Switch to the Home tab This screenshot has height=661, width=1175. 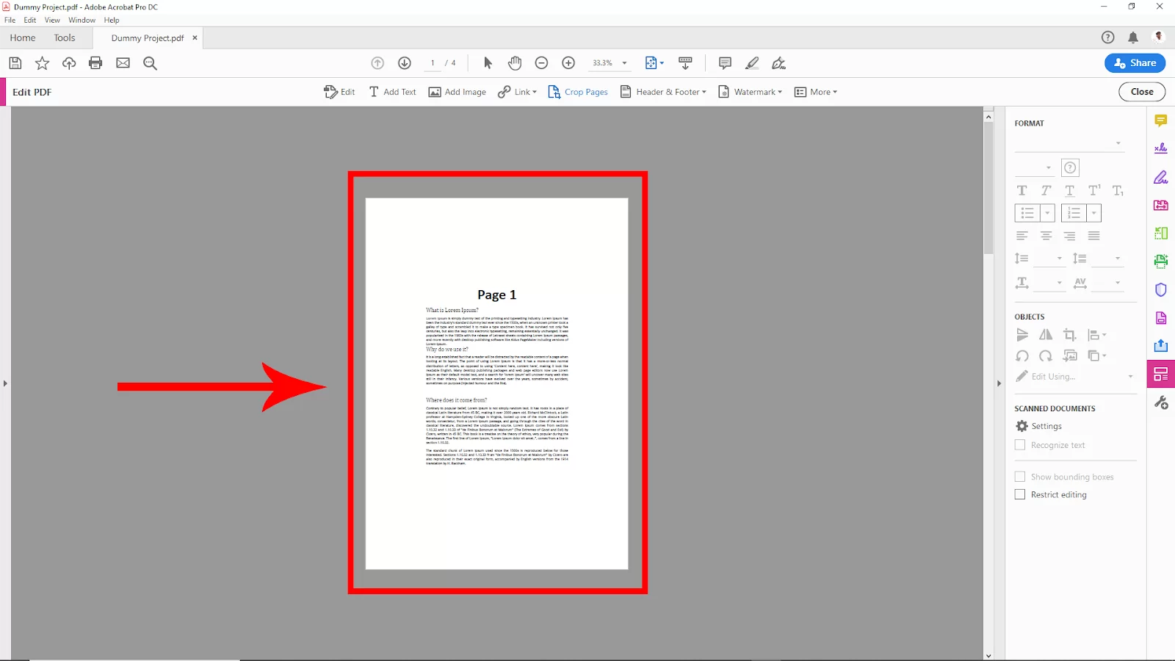click(23, 38)
